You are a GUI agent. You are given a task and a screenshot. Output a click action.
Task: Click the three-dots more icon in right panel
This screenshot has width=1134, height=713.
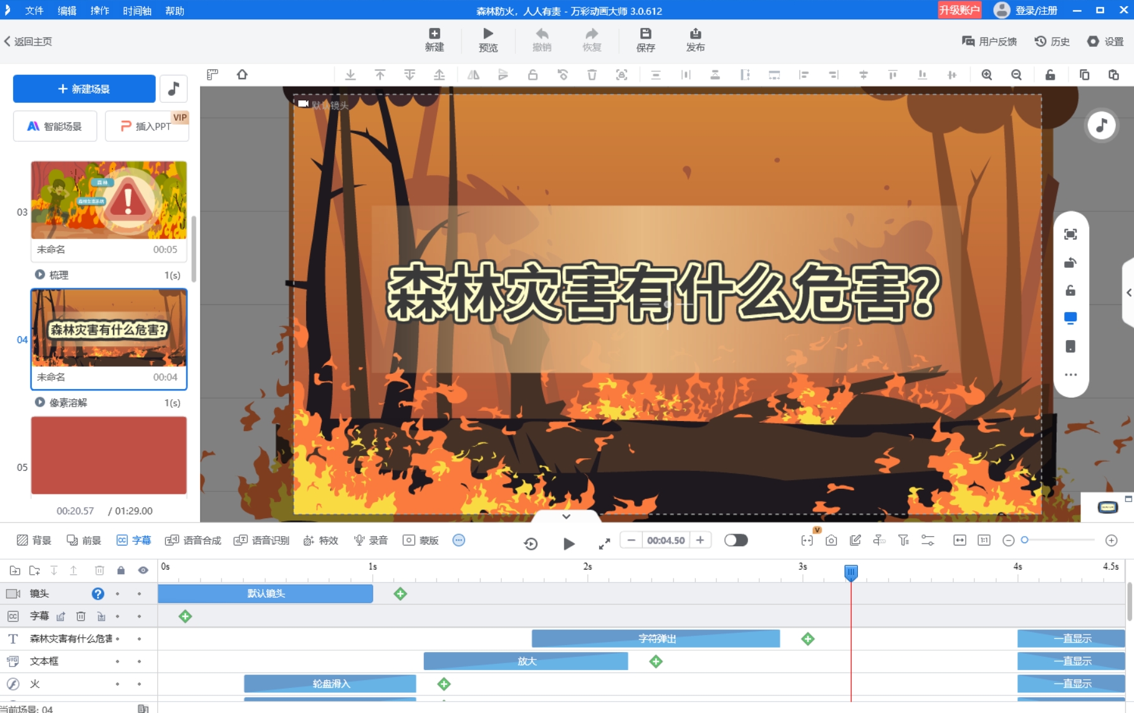click(x=1070, y=375)
